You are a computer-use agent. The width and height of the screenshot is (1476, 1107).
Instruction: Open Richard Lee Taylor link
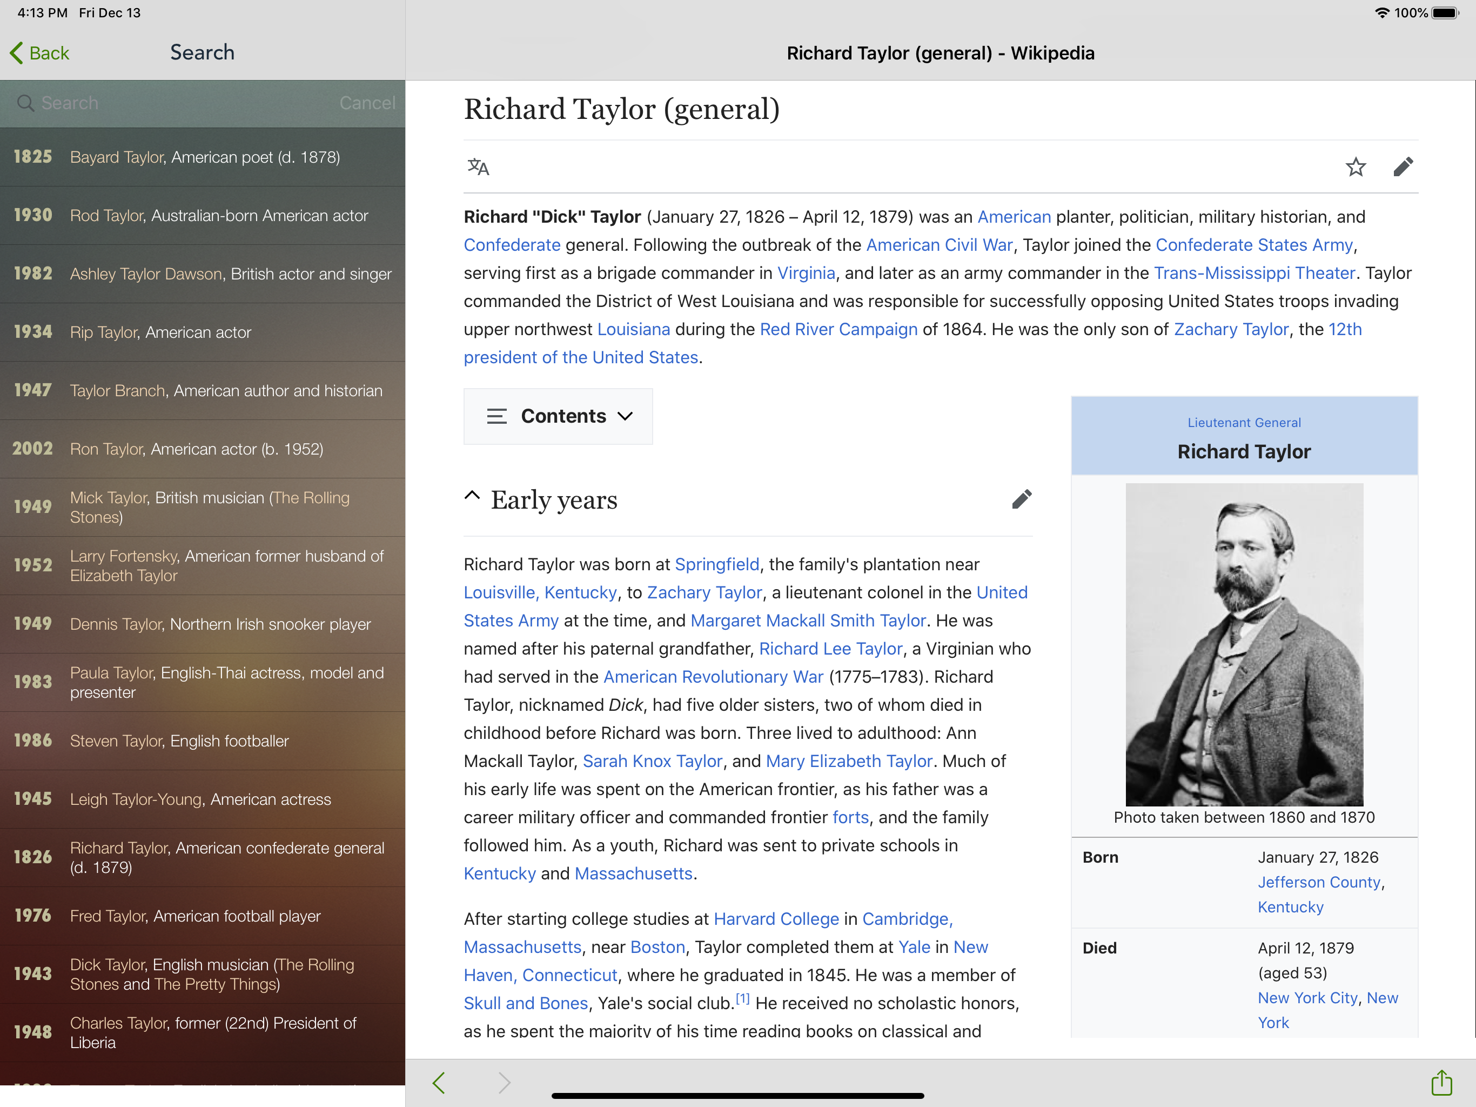(831, 648)
